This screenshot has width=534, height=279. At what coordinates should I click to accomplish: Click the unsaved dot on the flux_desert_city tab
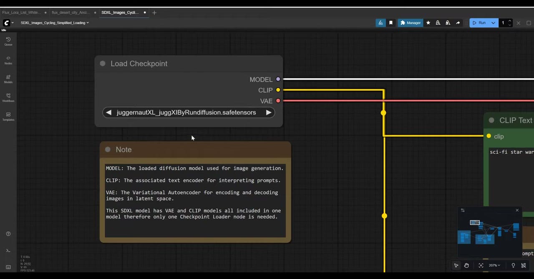point(95,13)
